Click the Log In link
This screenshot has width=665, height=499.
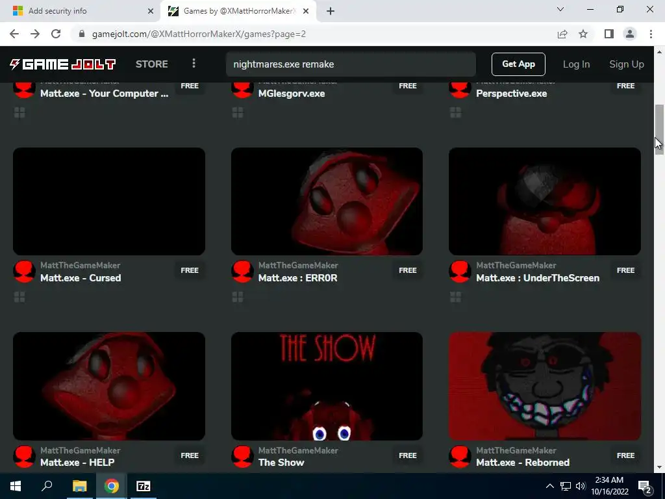point(576,64)
